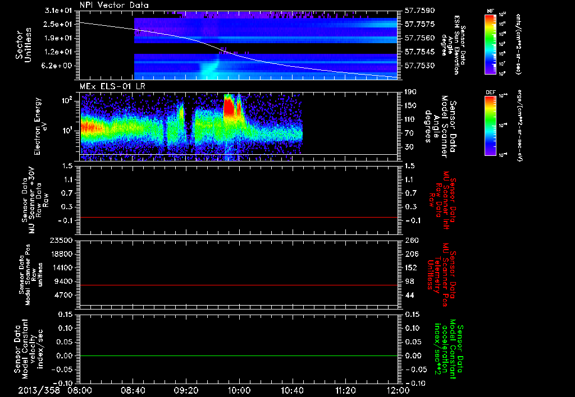Click the MU Scanner +30V Raw Data axis title
Screen dimensions: 575x397
35,200
